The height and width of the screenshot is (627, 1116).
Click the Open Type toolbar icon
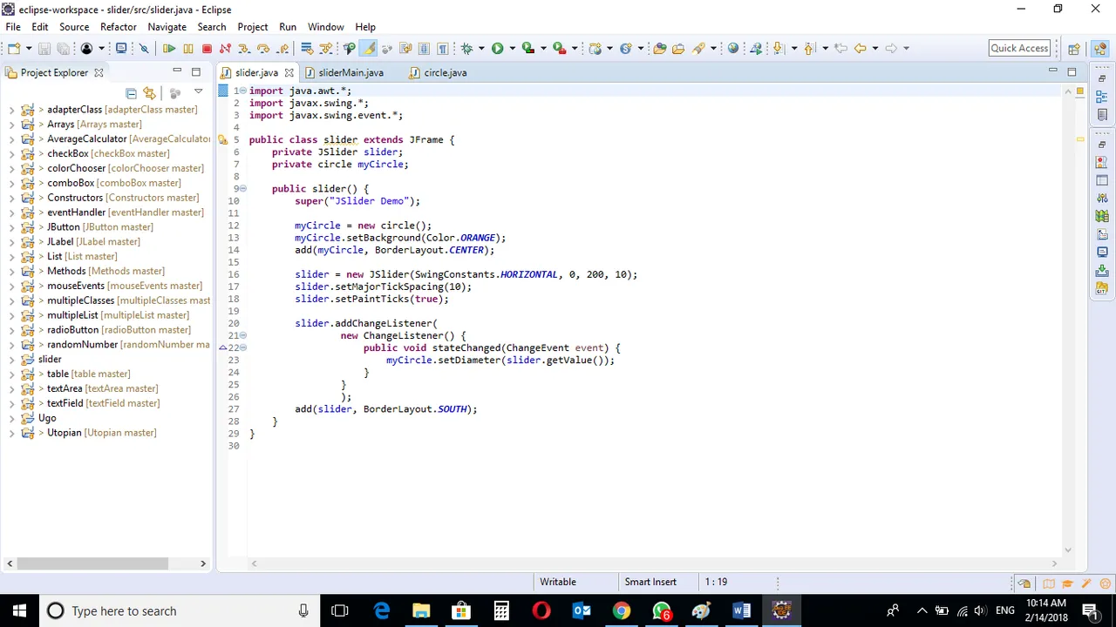tap(660, 49)
